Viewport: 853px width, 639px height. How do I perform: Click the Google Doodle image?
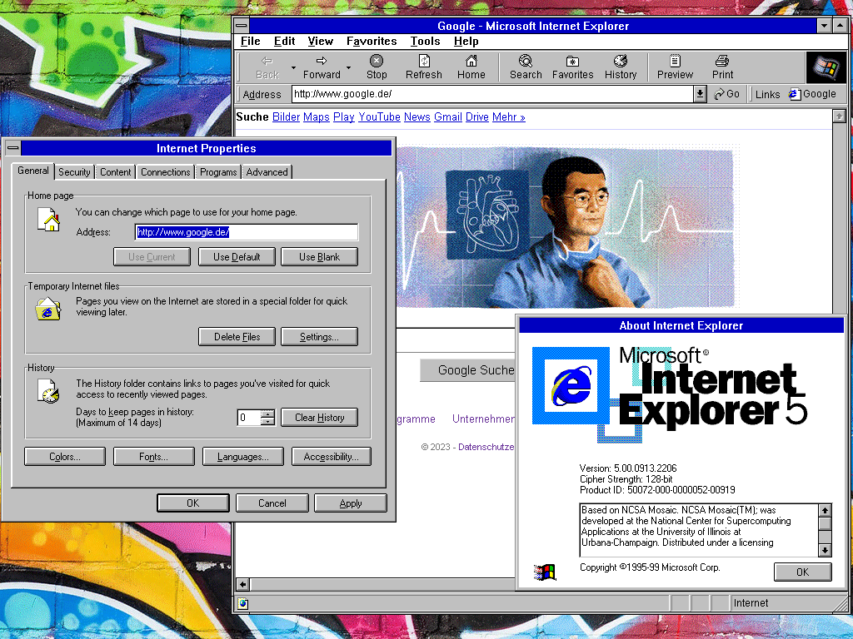click(566, 227)
